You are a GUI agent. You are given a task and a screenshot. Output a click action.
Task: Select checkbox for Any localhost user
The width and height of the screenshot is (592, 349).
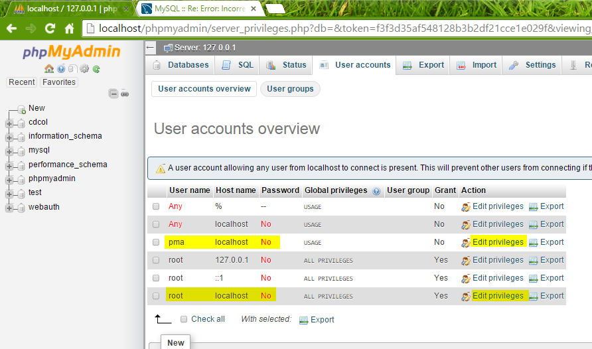tap(156, 224)
